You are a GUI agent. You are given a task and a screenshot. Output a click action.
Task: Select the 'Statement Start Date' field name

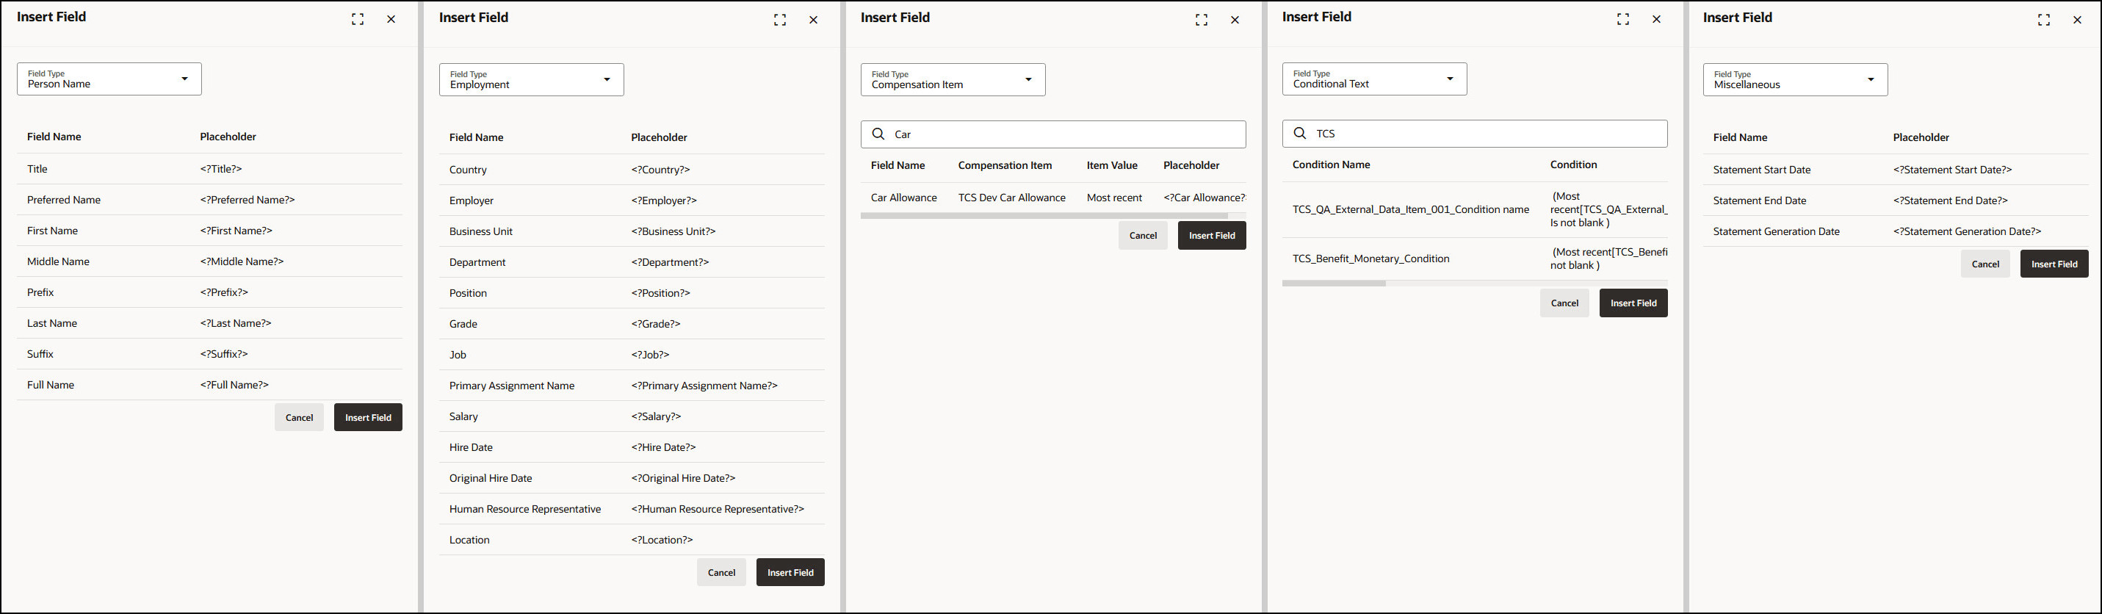click(1762, 170)
